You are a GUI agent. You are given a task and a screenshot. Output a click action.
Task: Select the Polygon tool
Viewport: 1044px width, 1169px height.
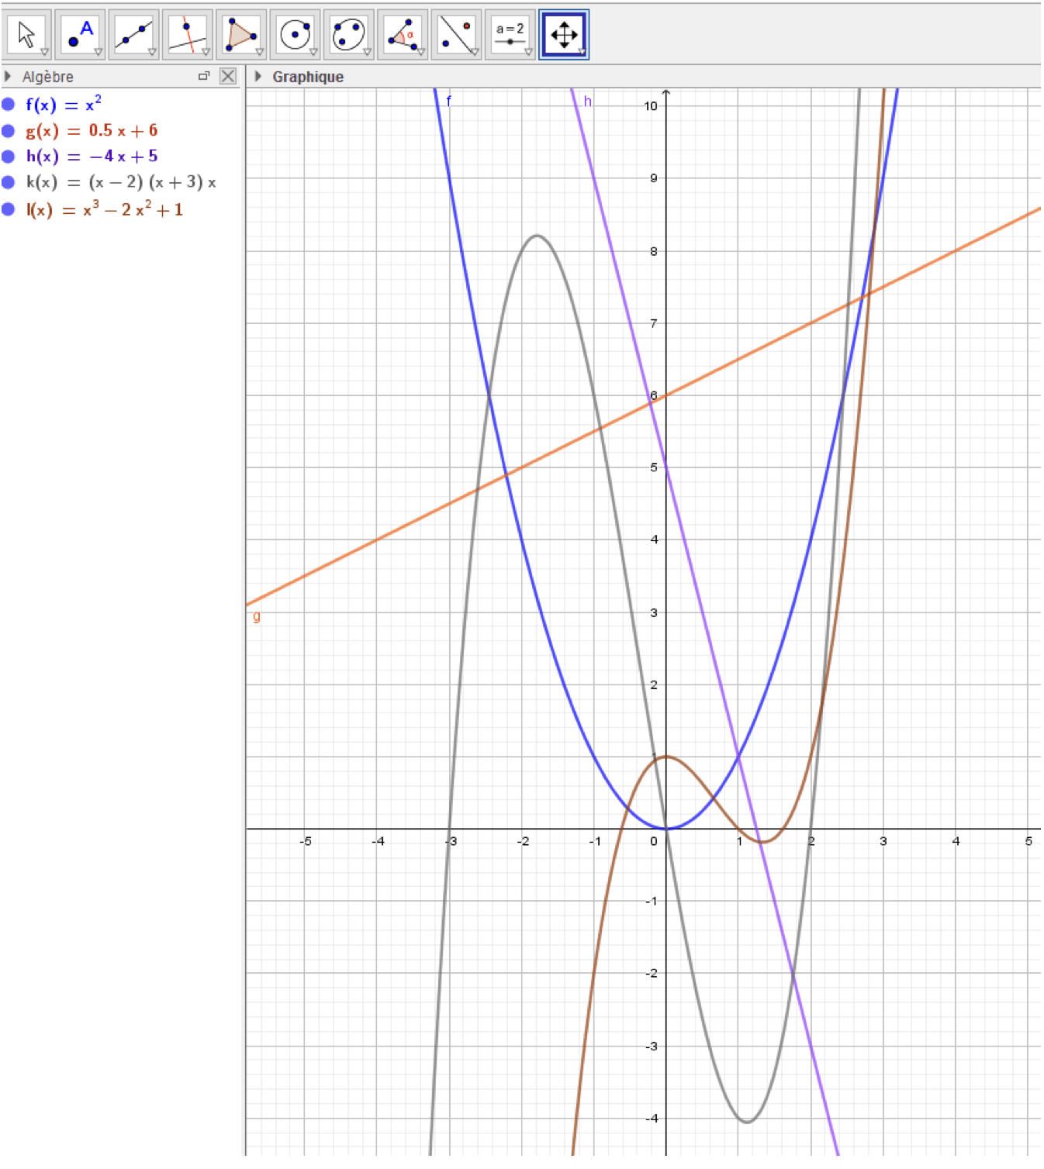click(x=240, y=35)
